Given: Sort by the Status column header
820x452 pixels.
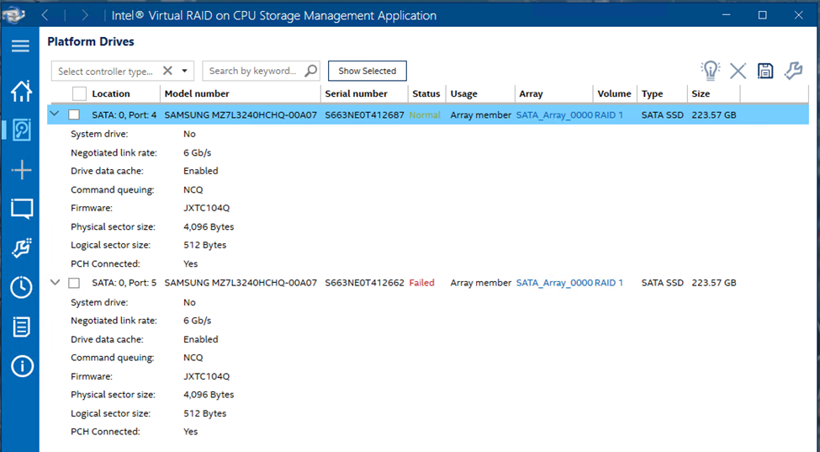Looking at the screenshot, I should 426,93.
